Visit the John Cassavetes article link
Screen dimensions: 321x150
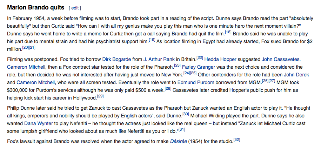click(x=280, y=59)
